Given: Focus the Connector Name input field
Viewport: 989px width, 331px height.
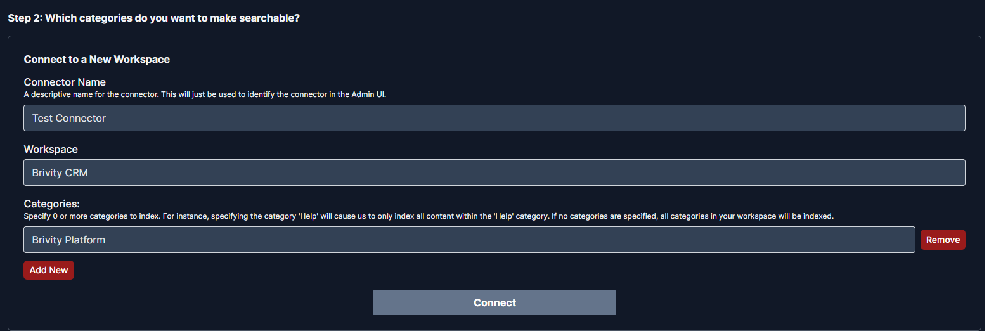Looking at the screenshot, I should (494, 118).
